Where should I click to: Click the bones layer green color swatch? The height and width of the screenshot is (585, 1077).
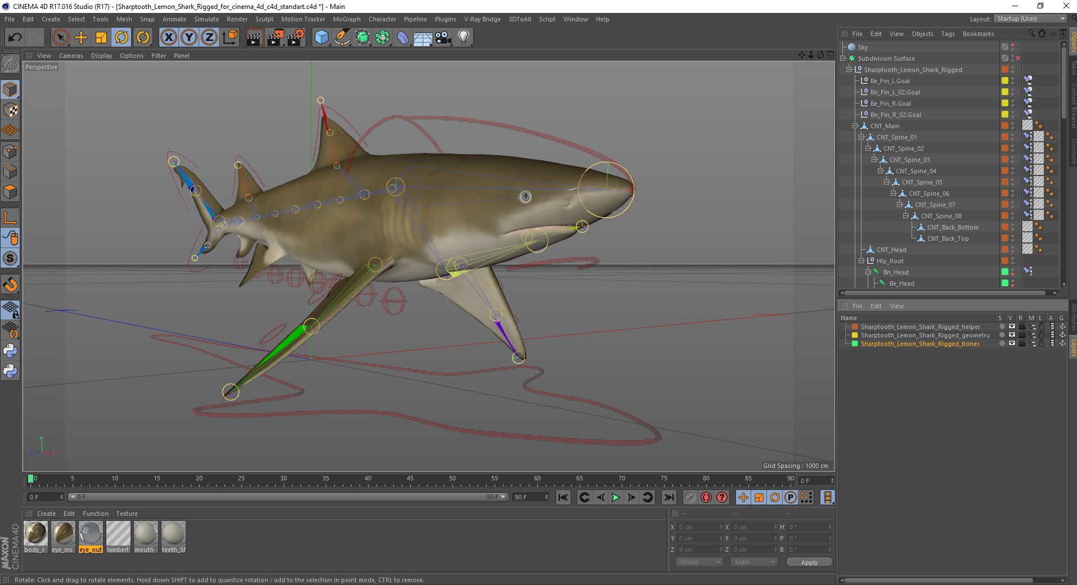tap(855, 344)
